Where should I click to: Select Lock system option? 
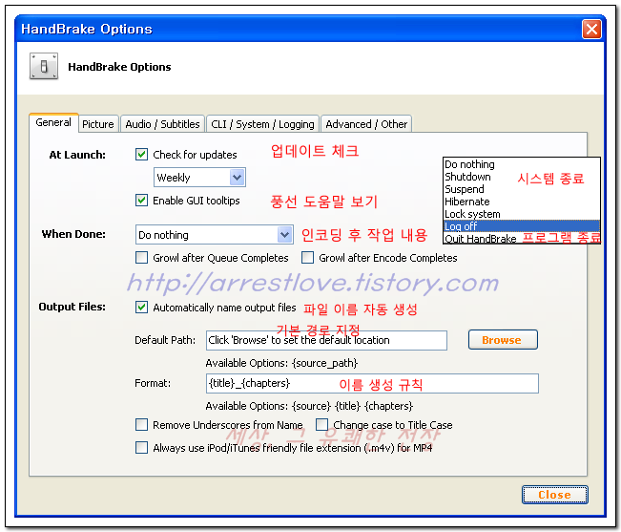[x=522, y=214]
